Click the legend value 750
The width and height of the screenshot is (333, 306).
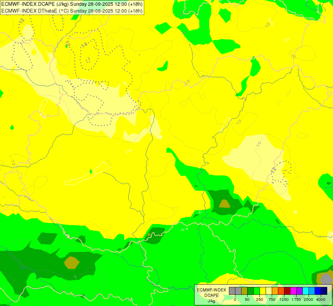[x=272, y=300]
